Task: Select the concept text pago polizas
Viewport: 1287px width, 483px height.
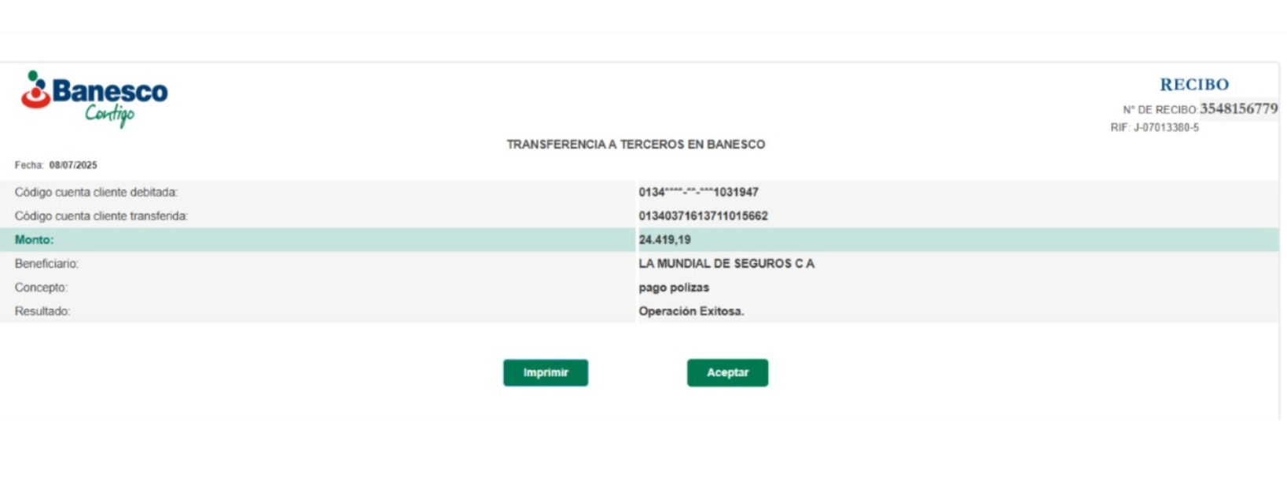Action: click(674, 288)
